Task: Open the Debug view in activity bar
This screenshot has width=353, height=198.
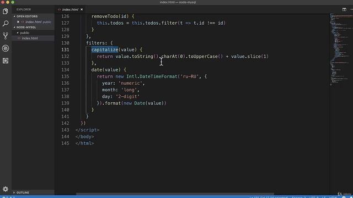Action: coord(6,48)
